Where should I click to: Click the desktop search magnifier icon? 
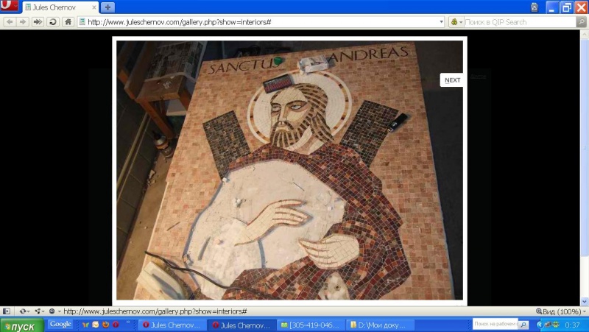point(523,324)
